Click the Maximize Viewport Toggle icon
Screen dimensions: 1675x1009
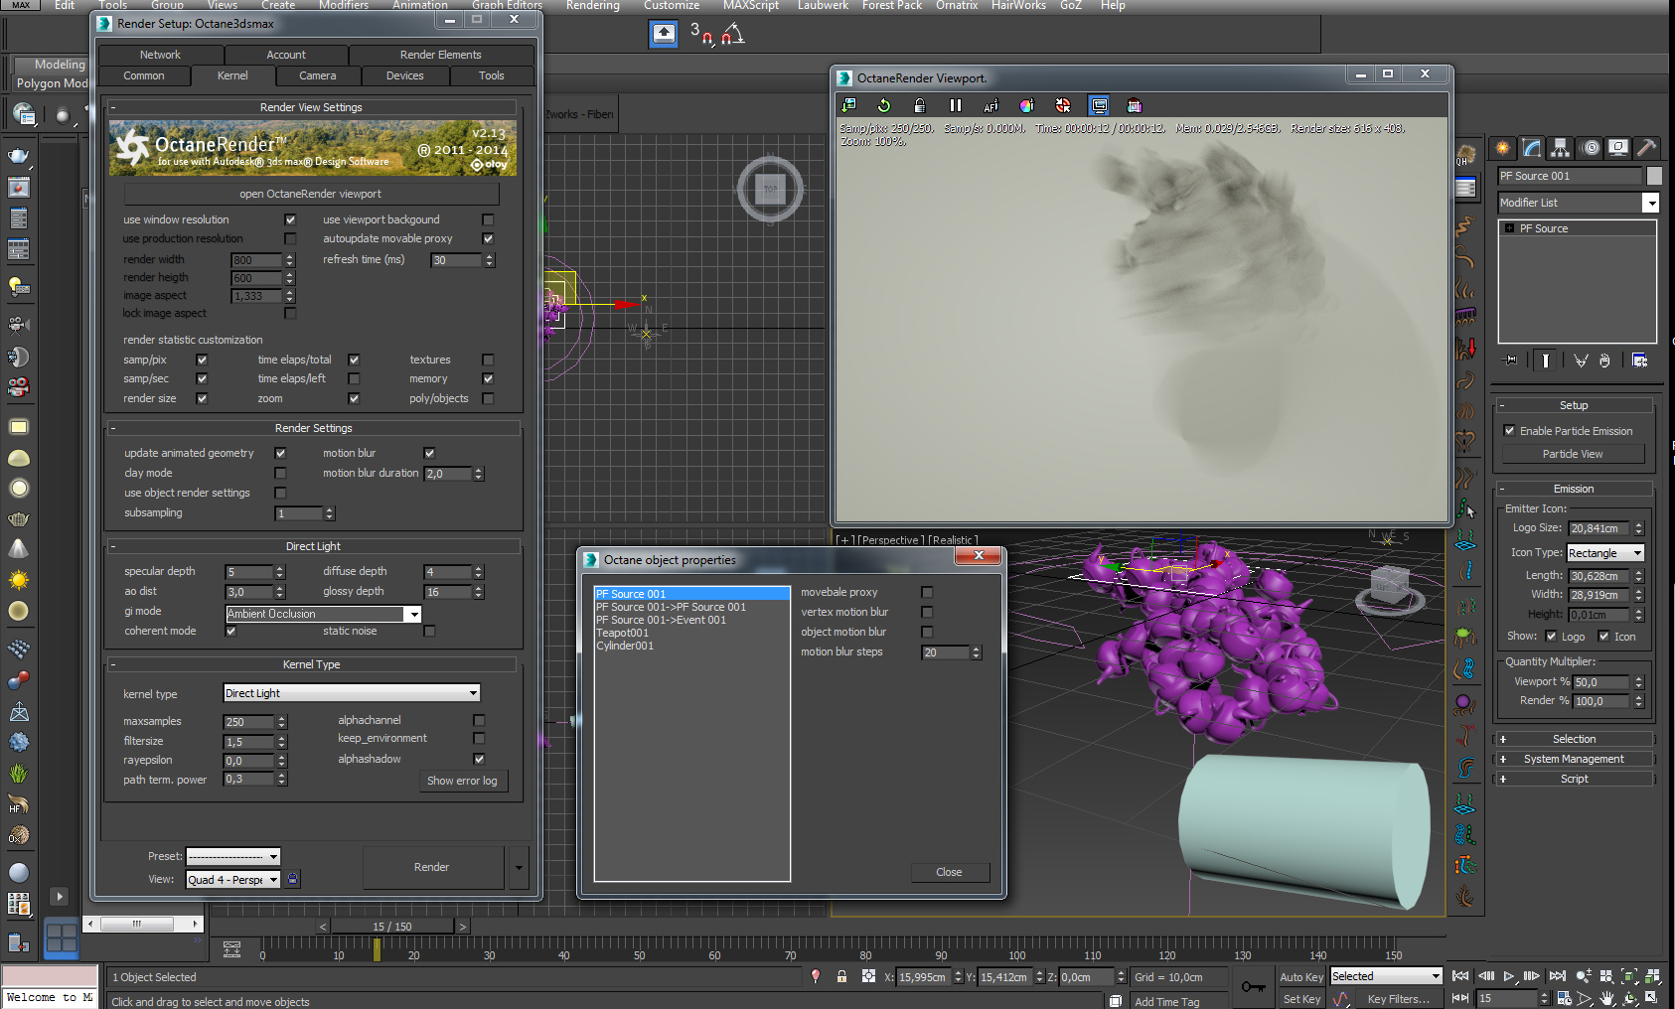pos(1651,998)
